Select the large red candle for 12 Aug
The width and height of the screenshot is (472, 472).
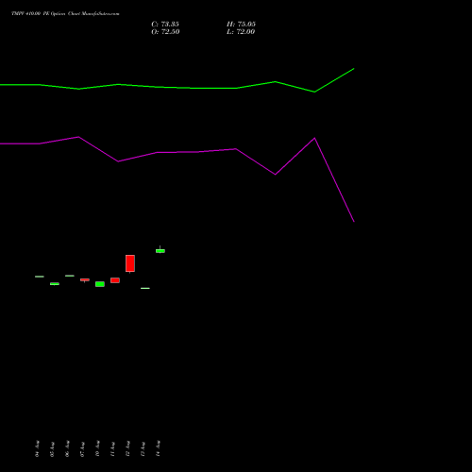130,263
